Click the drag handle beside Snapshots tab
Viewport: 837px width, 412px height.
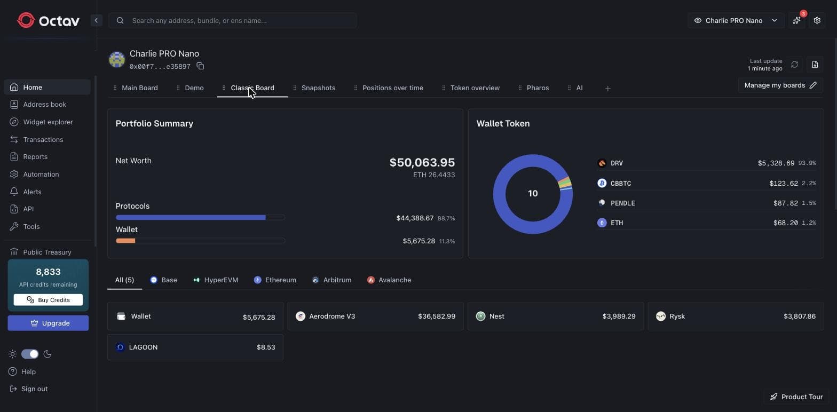[295, 88]
